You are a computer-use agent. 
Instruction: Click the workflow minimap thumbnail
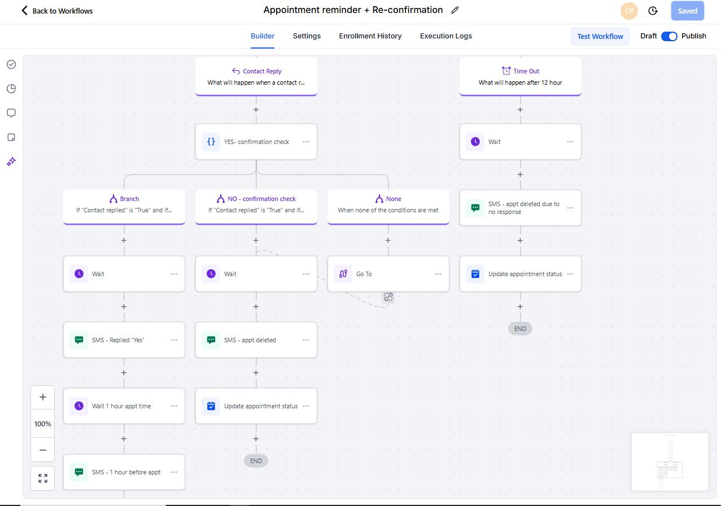(x=670, y=461)
